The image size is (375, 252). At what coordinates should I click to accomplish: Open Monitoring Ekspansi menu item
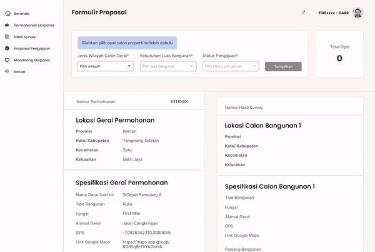point(32,60)
